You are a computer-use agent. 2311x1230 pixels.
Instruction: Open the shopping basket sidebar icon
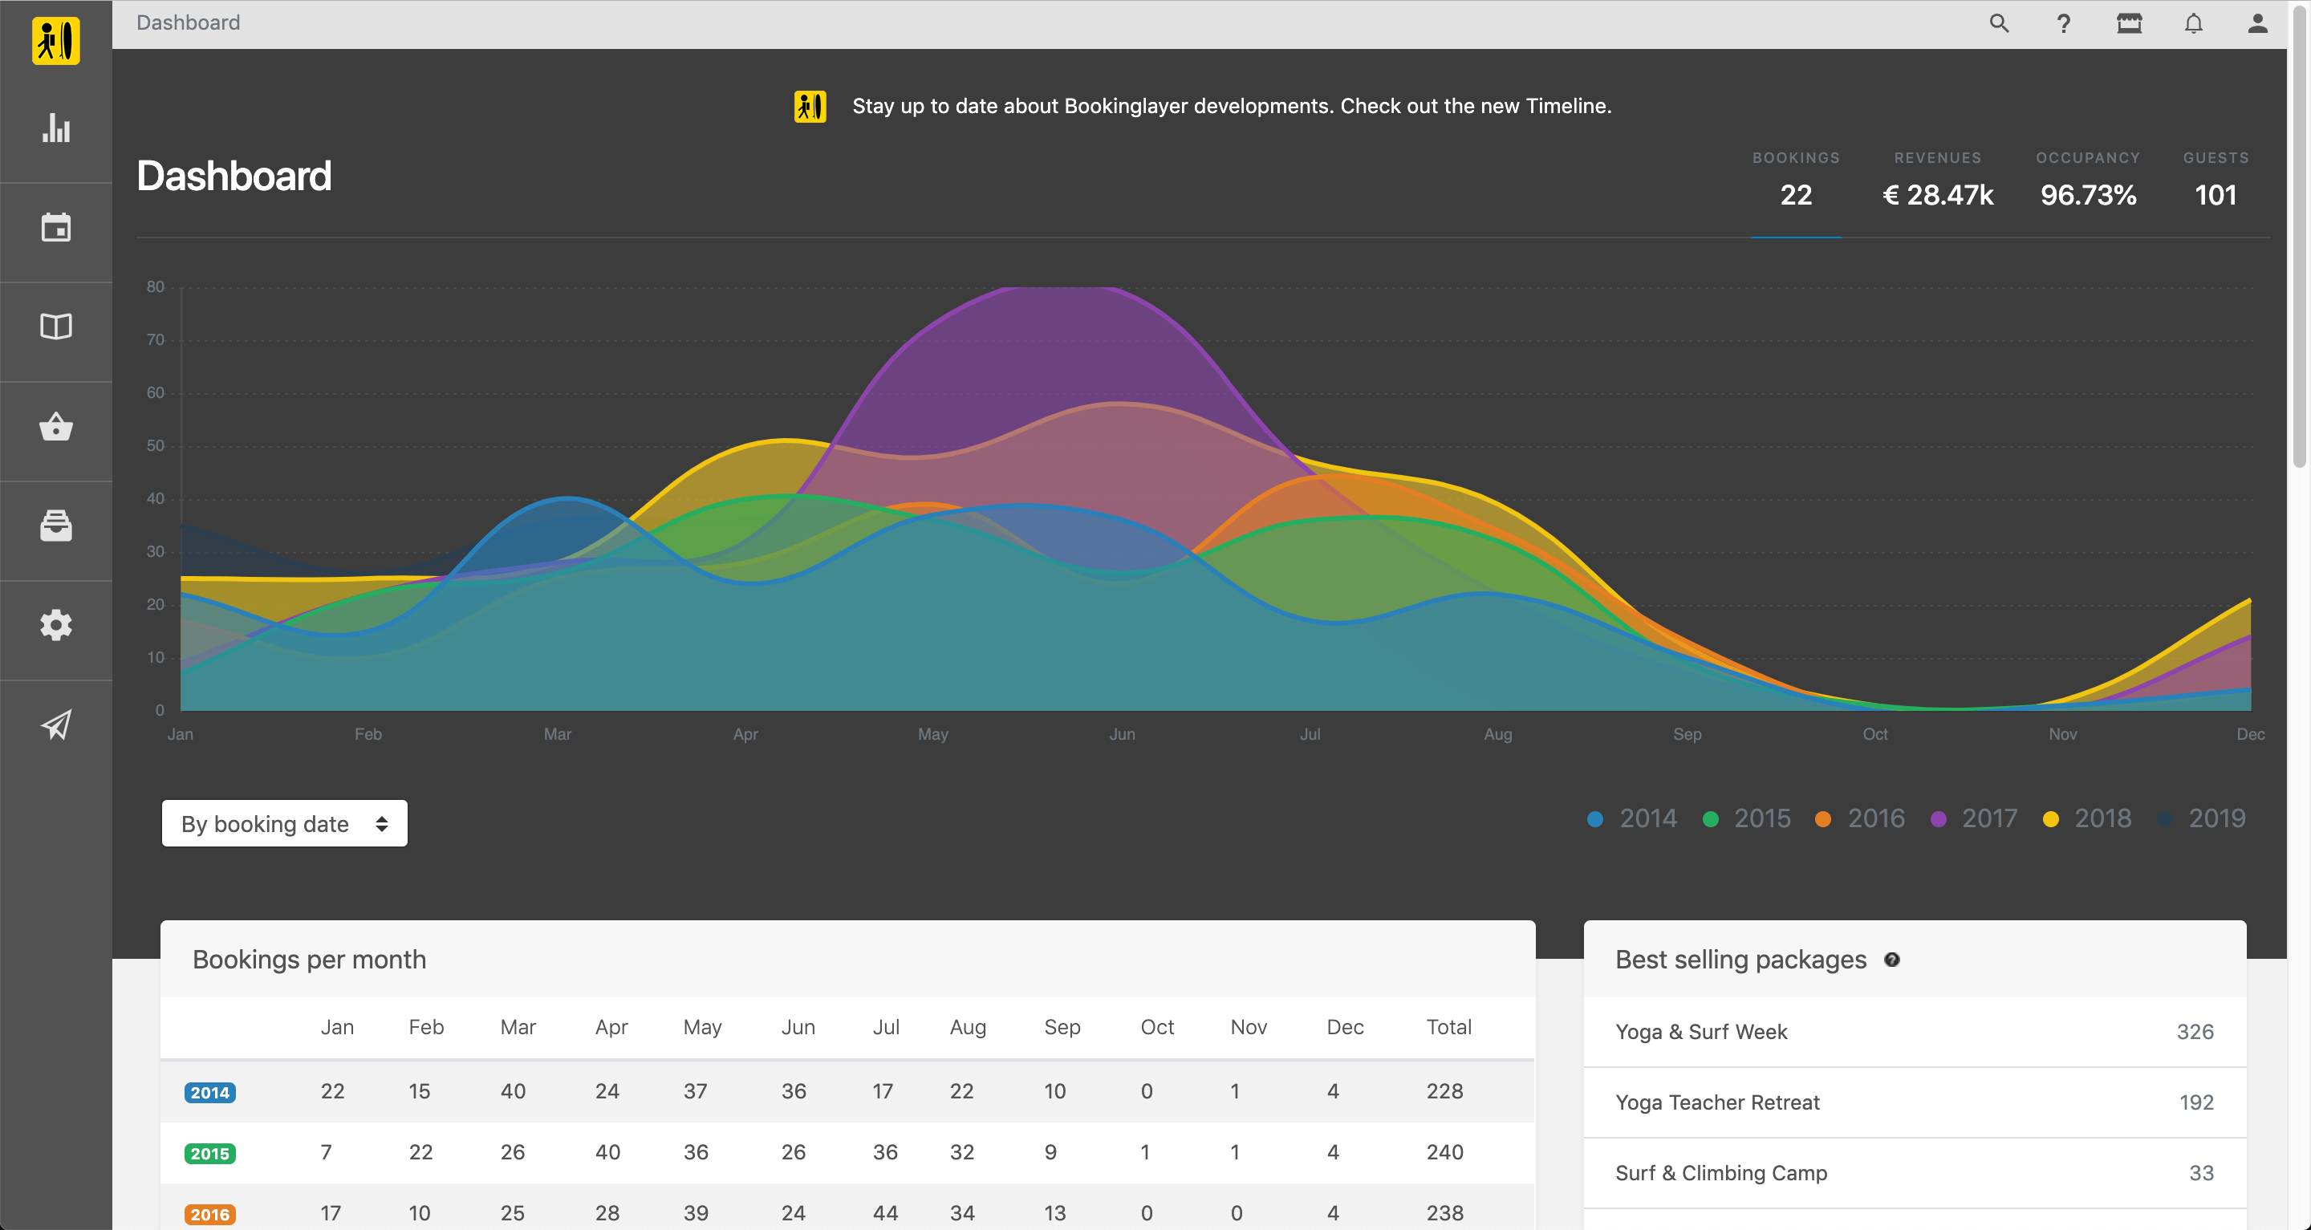(55, 426)
